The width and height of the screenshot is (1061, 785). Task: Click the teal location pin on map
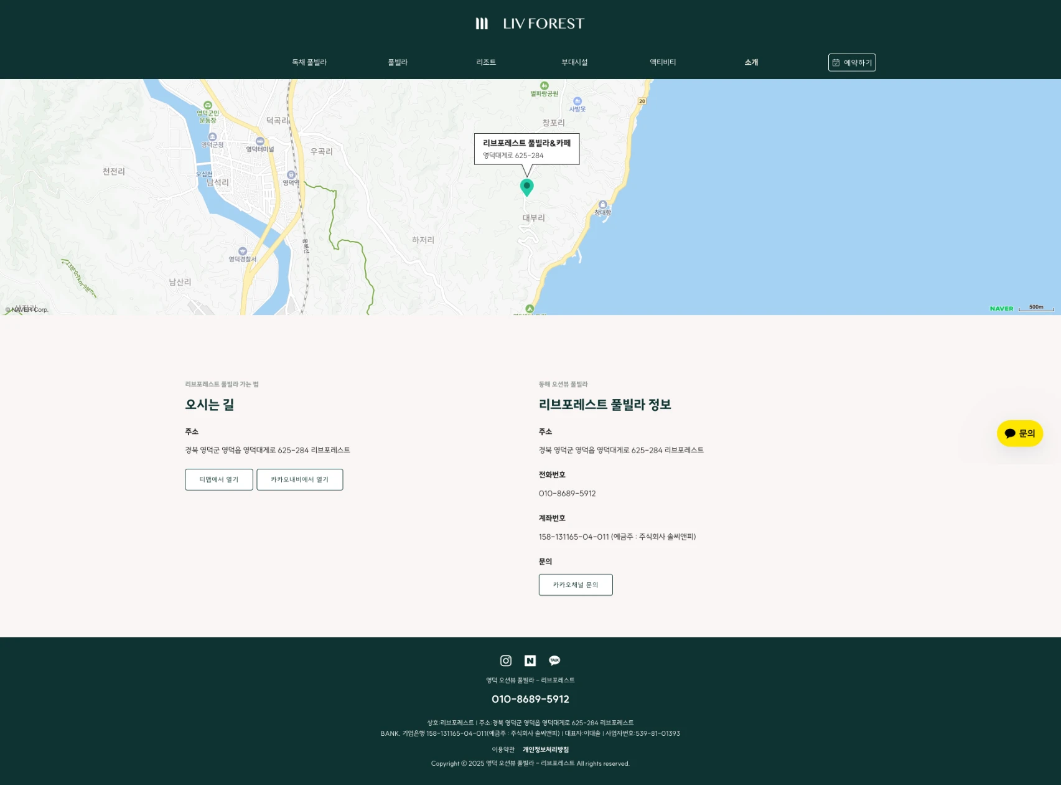tap(526, 186)
